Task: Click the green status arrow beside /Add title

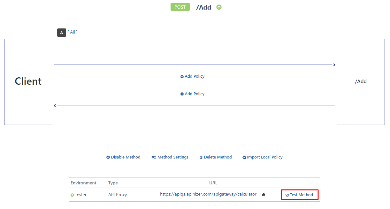Action: (x=219, y=7)
